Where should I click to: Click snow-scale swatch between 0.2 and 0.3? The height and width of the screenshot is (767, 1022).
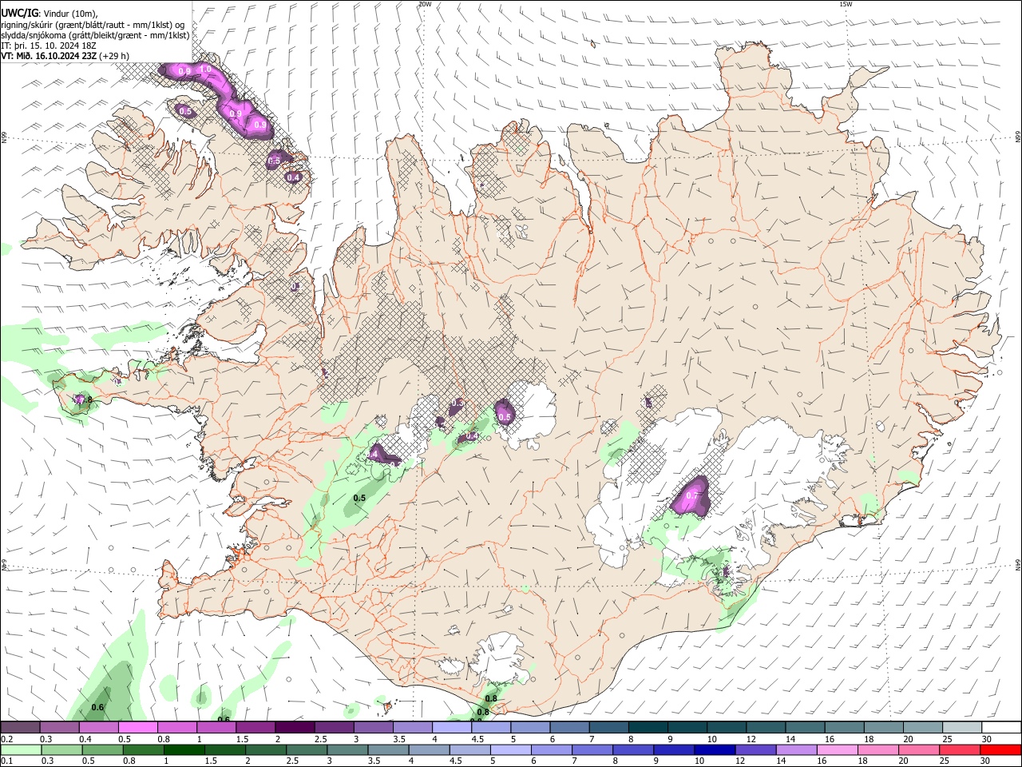tap(20, 727)
